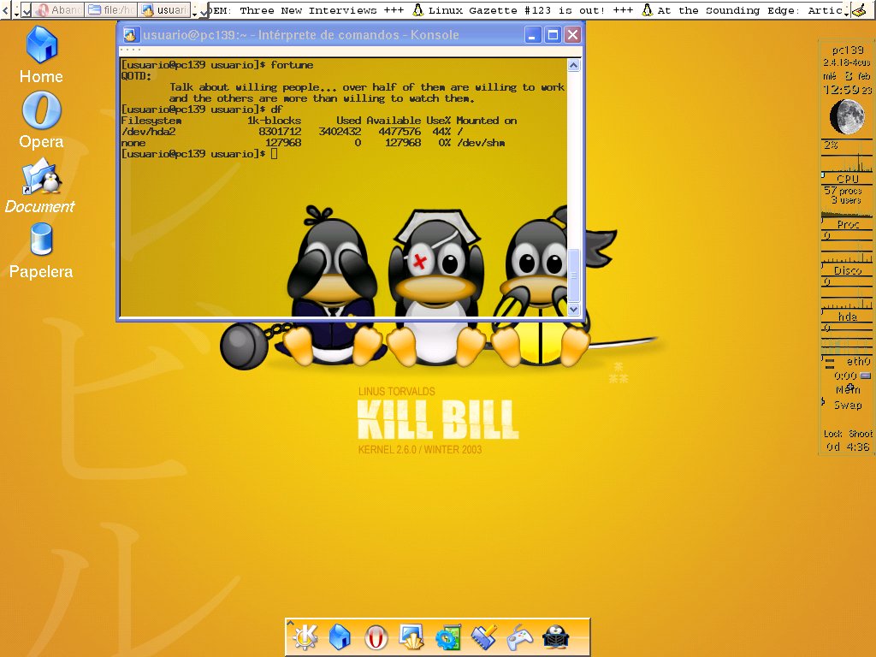The width and height of the screenshot is (876, 657).
Task: Open the Konsole terminal icon in dock
Action: (411, 636)
